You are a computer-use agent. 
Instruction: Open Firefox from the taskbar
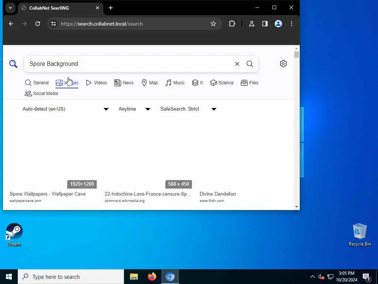point(152,277)
